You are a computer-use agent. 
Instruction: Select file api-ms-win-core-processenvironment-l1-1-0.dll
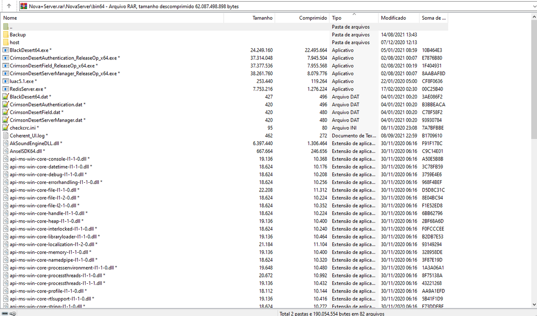click(62, 267)
